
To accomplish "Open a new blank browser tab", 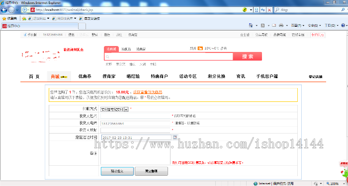I will pyautogui.click(x=82, y=26).
